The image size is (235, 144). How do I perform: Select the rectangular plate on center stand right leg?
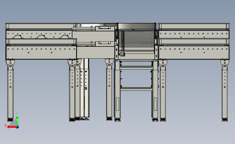click(x=155, y=104)
